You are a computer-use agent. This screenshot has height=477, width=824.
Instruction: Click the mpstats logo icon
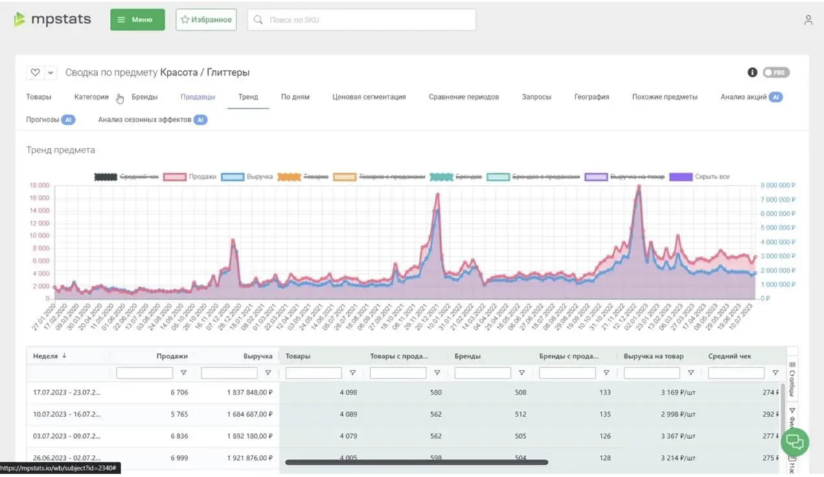[x=19, y=19]
